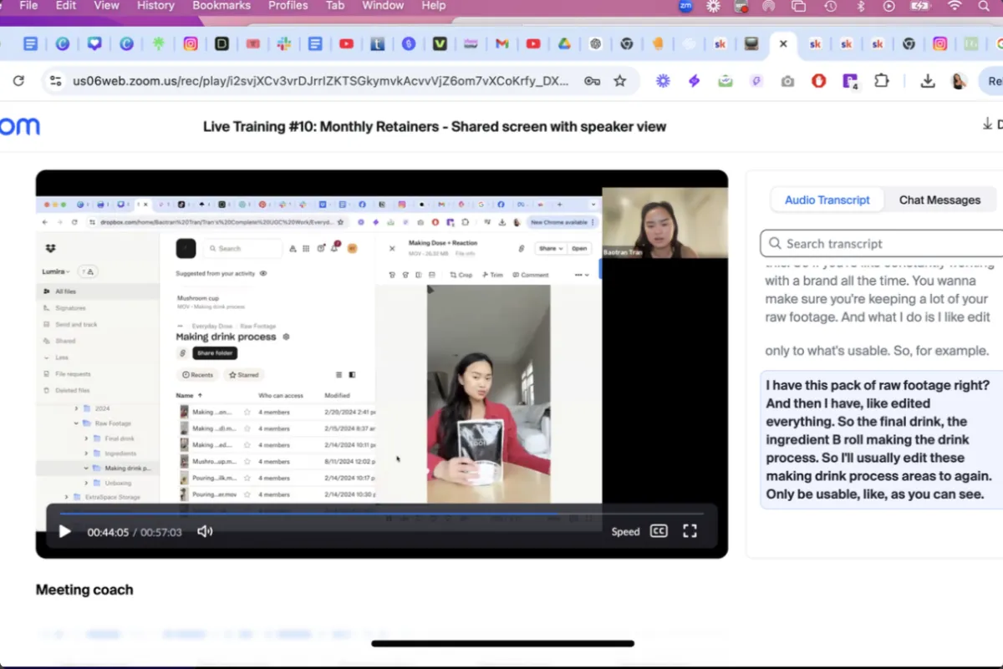Open the playback Speed menu
The height and width of the screenshot is (669, 1003).
[625, 531]
